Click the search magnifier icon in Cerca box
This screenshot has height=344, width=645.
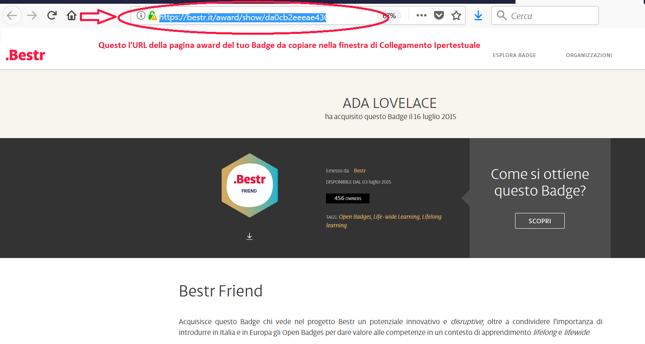click(x=501, y=16)
